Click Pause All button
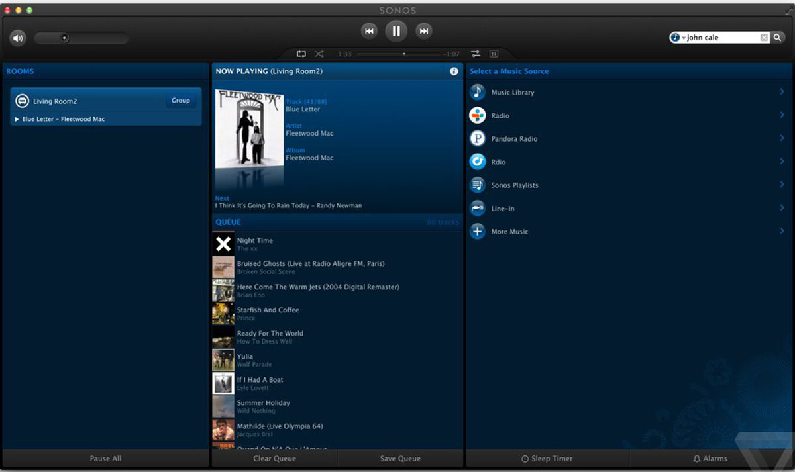Image resolution: width=795 pixels, height=472 pixels. pyautogui.click(x=105, y=459)
